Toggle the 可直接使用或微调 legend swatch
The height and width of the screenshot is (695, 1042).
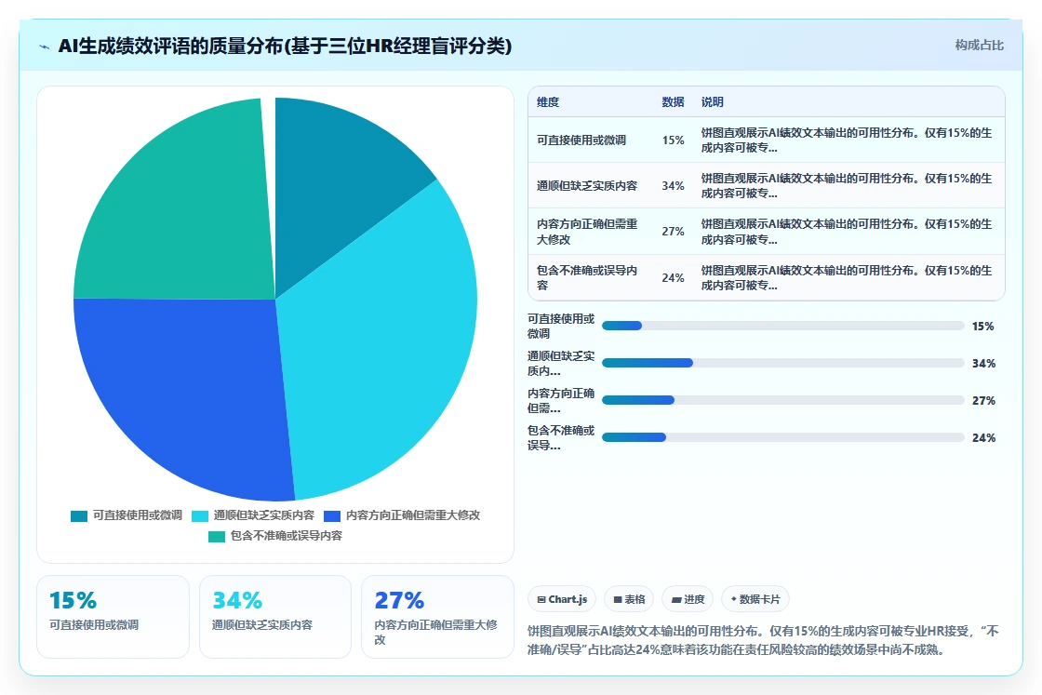tap(79, 516)
